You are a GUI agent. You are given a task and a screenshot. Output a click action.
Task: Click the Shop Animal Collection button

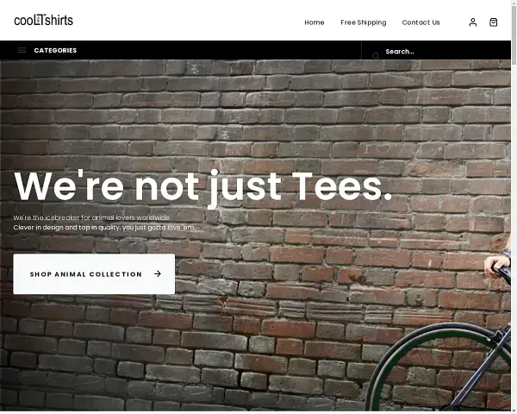94,273
